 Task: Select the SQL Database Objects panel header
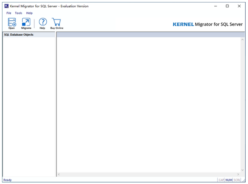tap(29, 35)
